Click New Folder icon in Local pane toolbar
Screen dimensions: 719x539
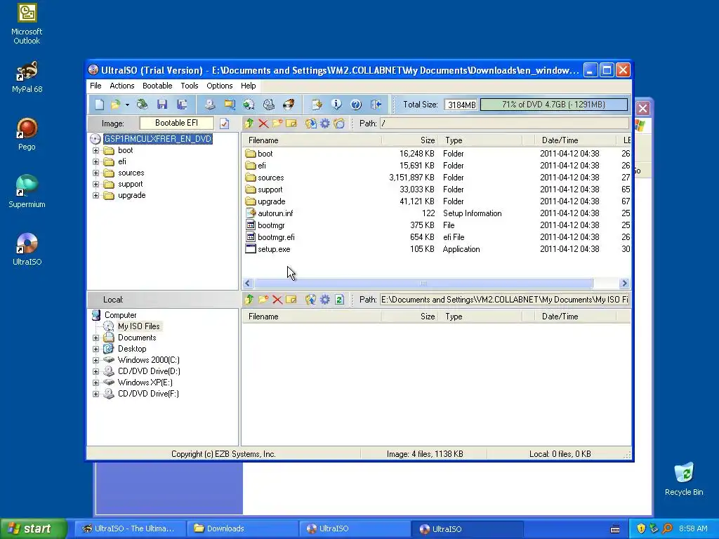(263, 300)
